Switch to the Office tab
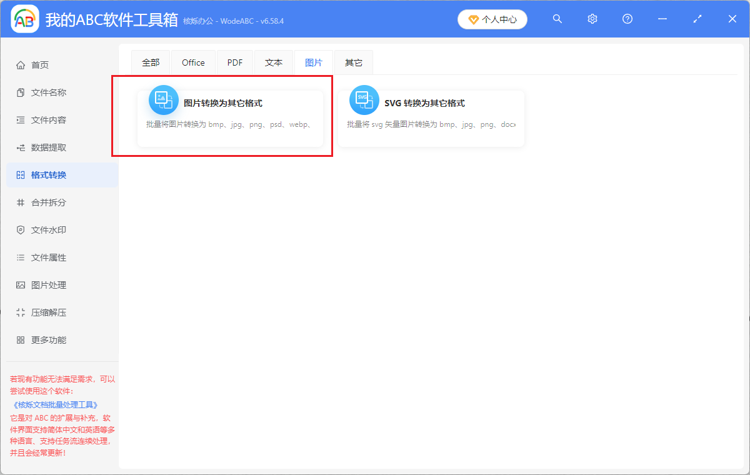750x475 pixels. 193,62
